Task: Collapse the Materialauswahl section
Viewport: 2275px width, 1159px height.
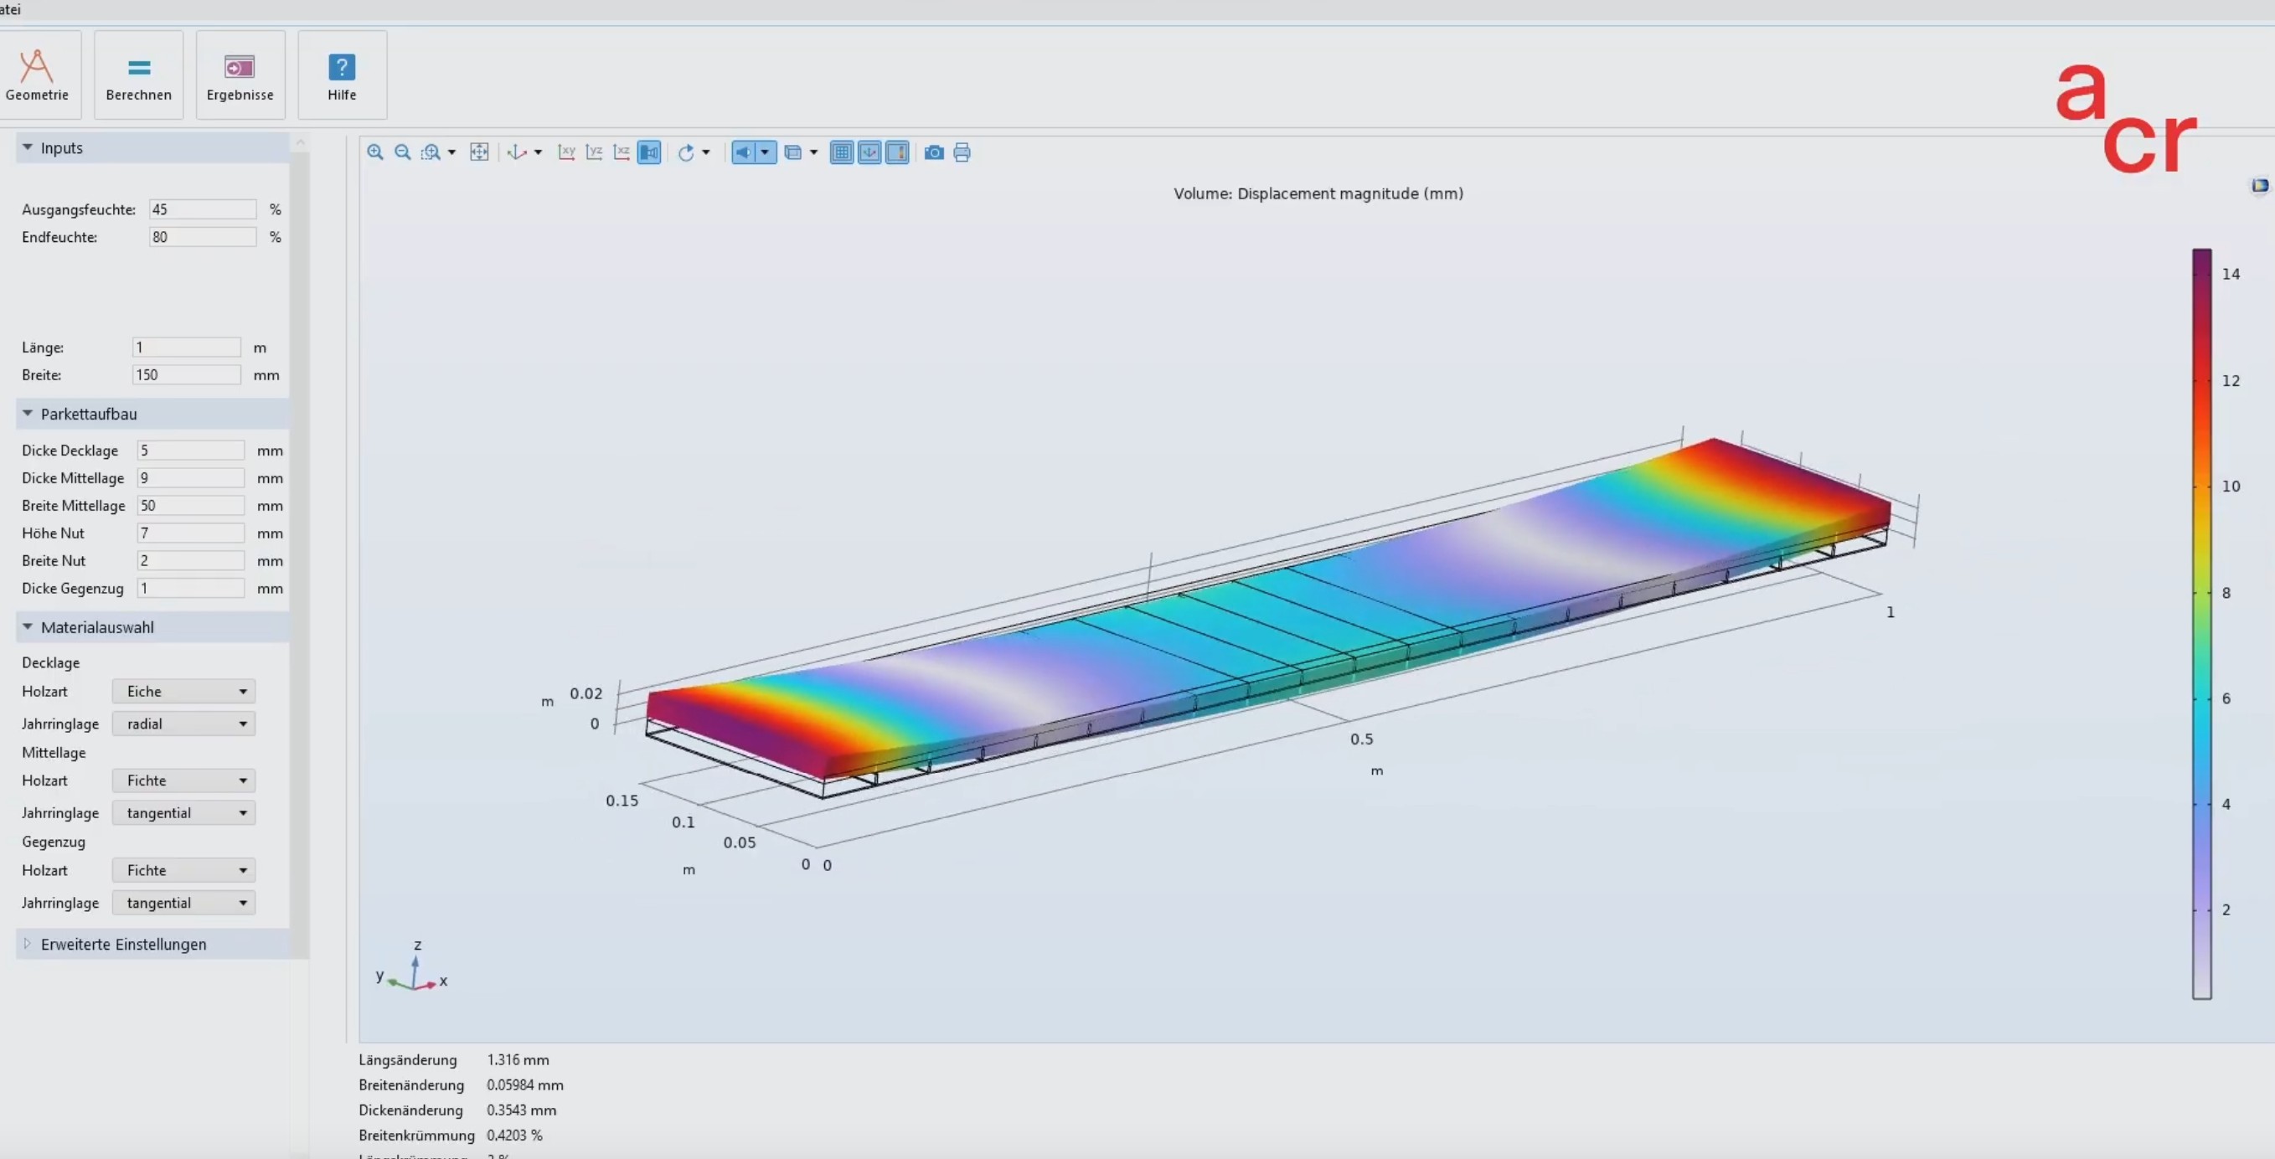Action: click(28, 626)
